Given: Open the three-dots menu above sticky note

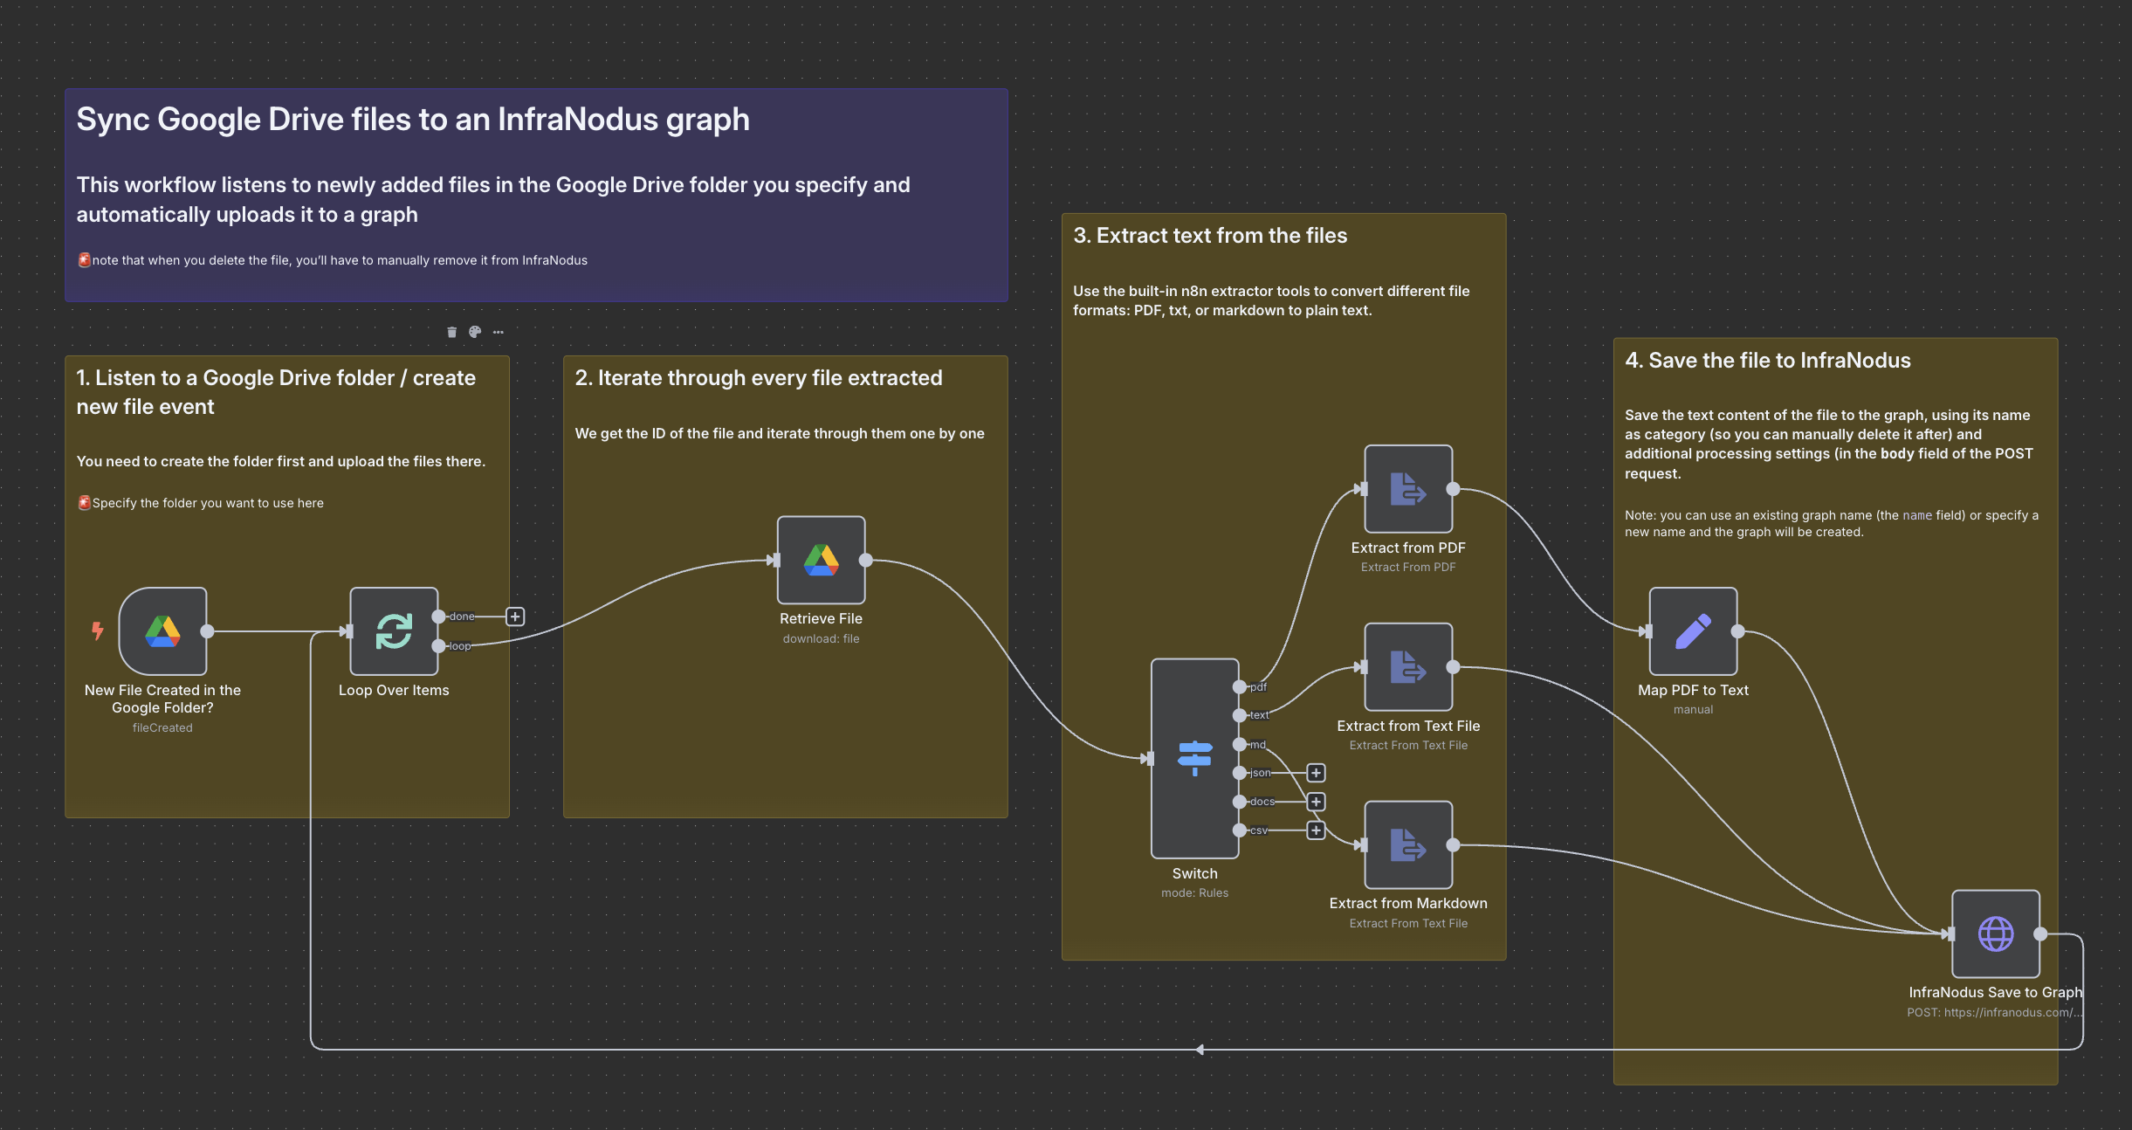Looking at the screenshot, I should [x=499, y=332].
